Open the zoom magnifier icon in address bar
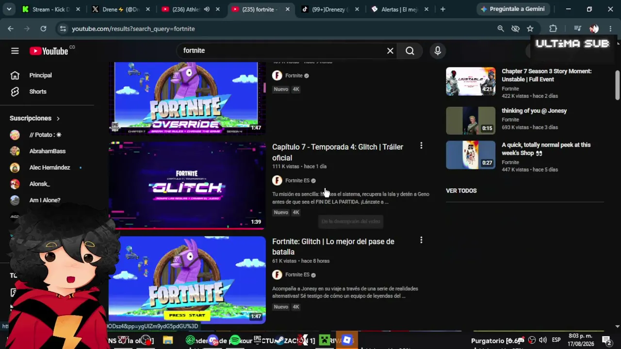The image size is (621, 349). click(x=501, y=29)
